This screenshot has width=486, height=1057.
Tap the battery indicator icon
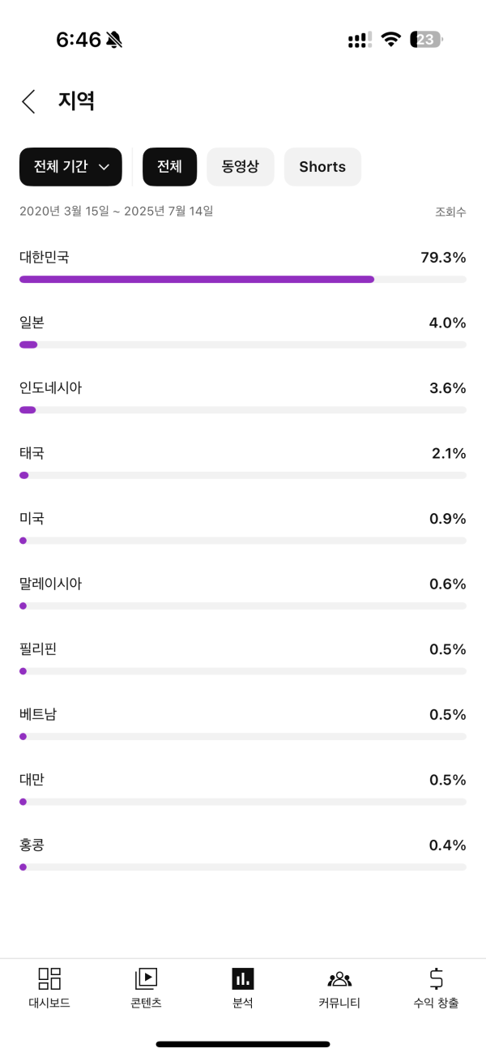pyautogui.click(x=426, y=40)
